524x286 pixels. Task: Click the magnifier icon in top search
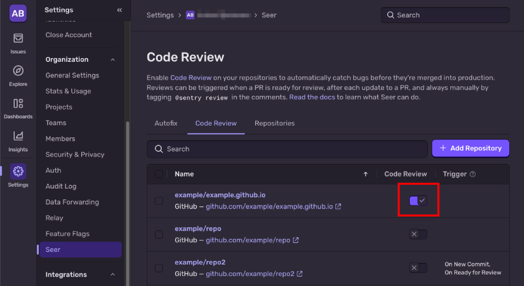390,15
